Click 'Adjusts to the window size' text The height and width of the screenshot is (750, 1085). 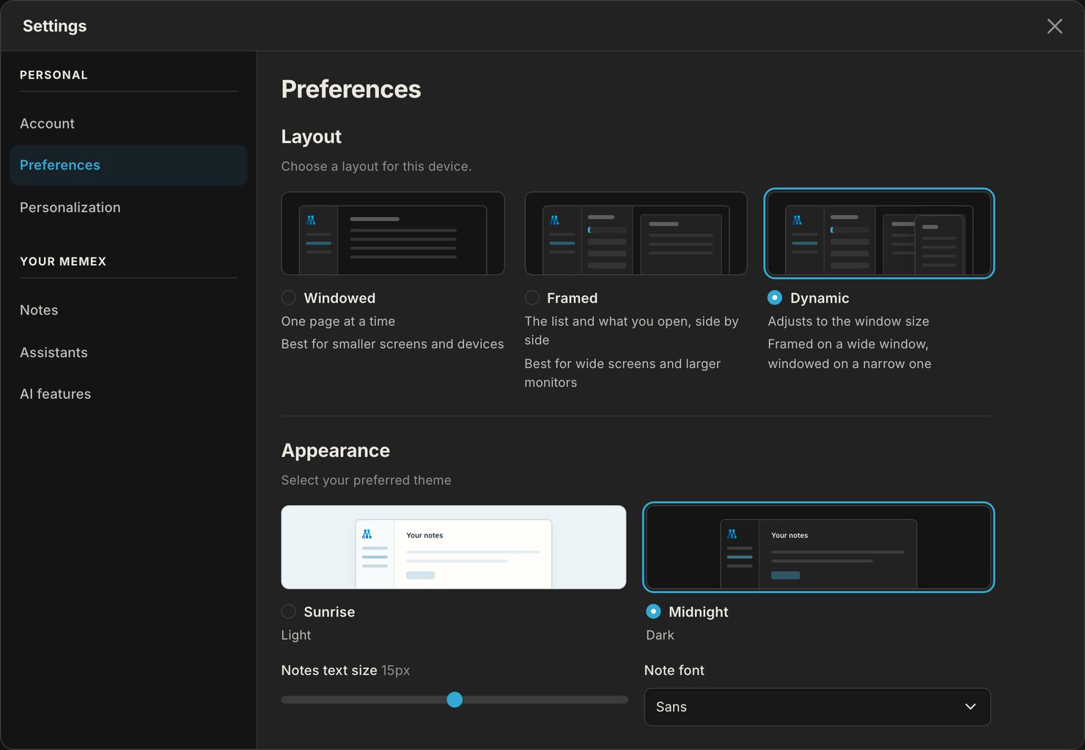pyautogui.click(x=848, y=321)
